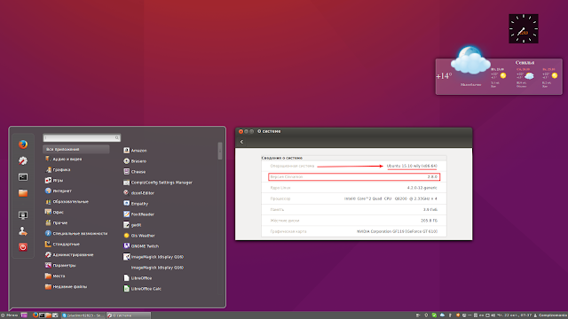The height and width of the screenshot is (319, 568).
Task: Switch to О системе taskbar window
Action: pos(128,315)
